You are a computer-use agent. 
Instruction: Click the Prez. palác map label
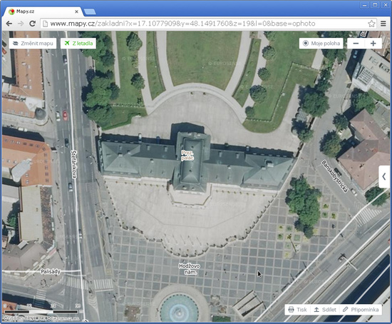point(187,156)
